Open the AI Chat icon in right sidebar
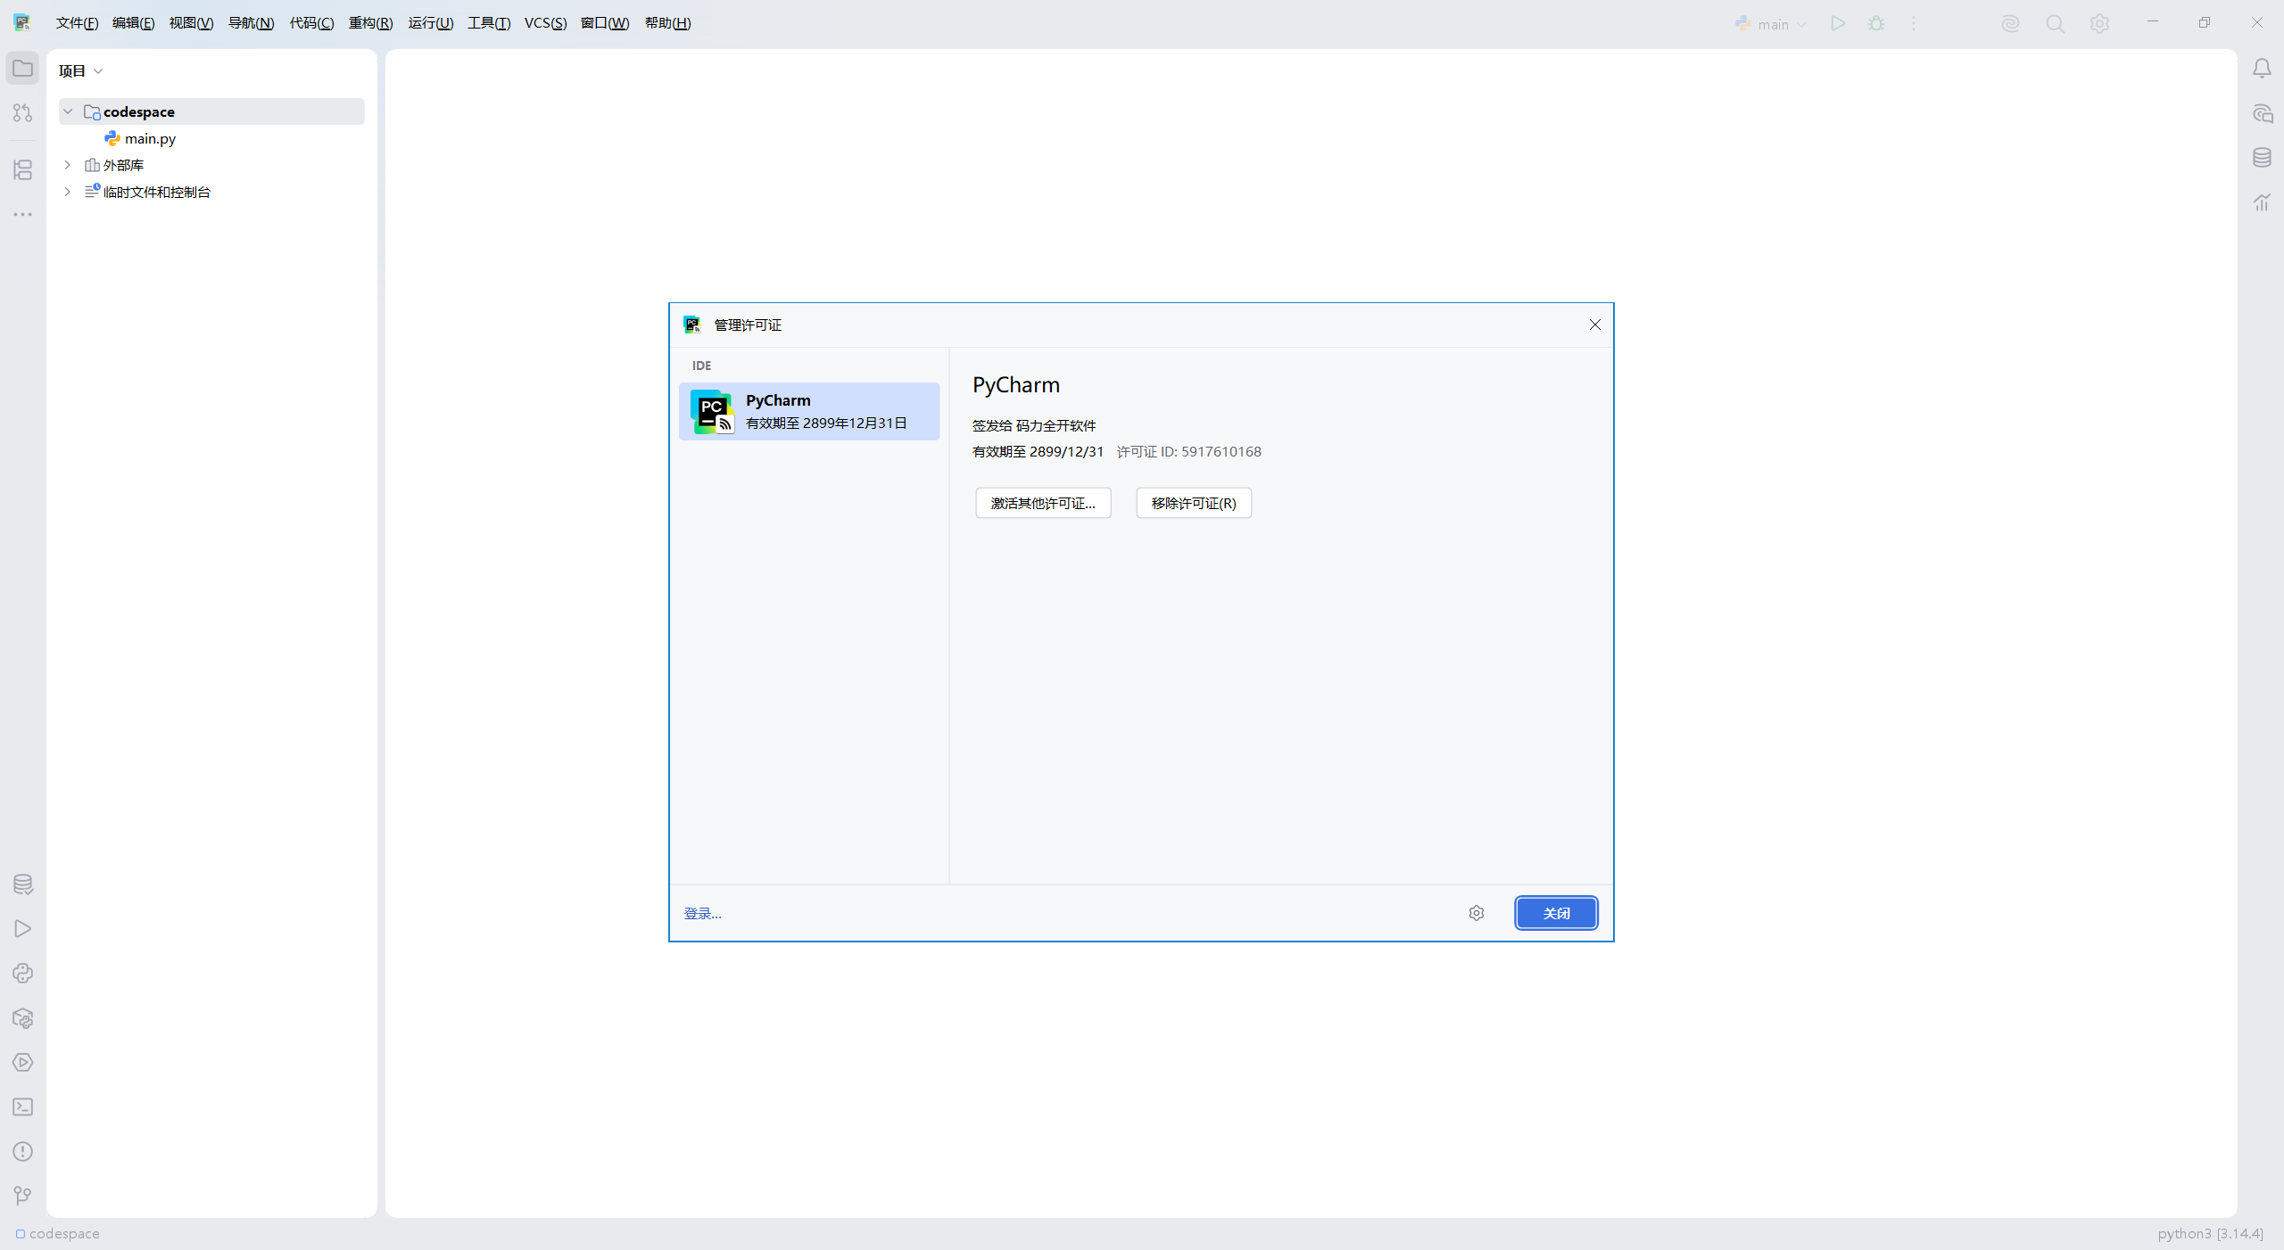The image size is (2284, 1250). click(2262, 113)
